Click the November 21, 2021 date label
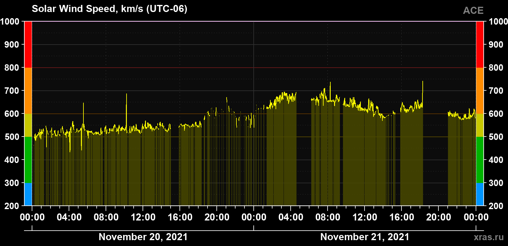The width and height of the screenshot is (508, 246). click(365, 237)
